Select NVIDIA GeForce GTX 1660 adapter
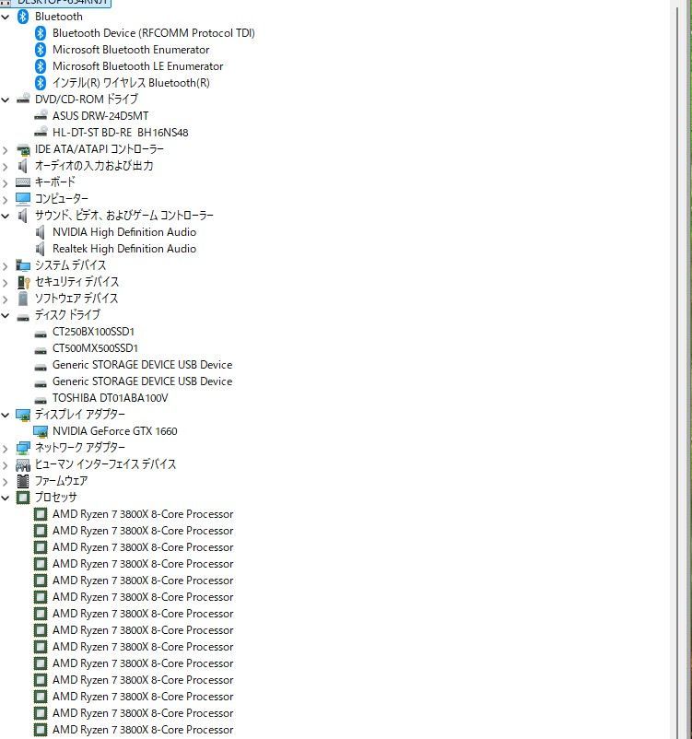Image resolution: width=692 pixels, height=739 pixels. click(x=115, y=430)
